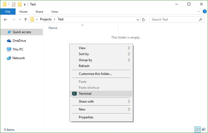Screen dimensions: 208x133
Task: Click into the Search Test field
Action: (174, 20)
